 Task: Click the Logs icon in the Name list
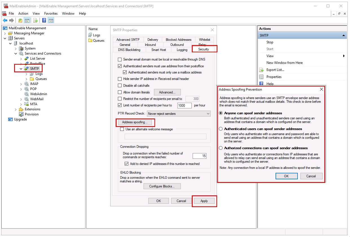click(x=90, y=35)
